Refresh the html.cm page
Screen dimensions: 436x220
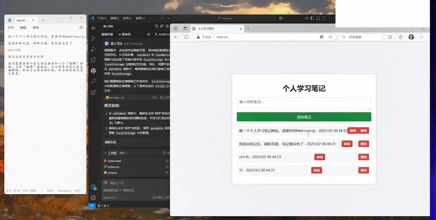click(186, 37)
